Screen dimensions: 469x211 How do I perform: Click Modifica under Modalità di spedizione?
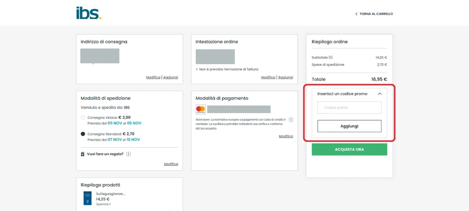[x=171, y=164]
